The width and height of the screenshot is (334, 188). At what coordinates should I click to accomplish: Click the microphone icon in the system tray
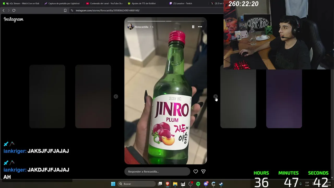(x=300, y=184)
